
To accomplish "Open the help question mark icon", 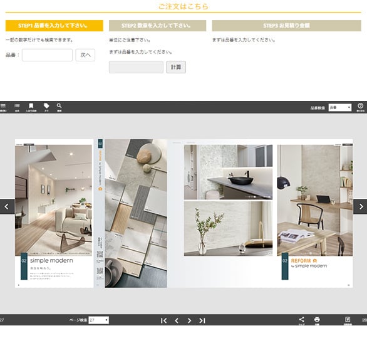I will pyautogui.click(x=361, y=107).
